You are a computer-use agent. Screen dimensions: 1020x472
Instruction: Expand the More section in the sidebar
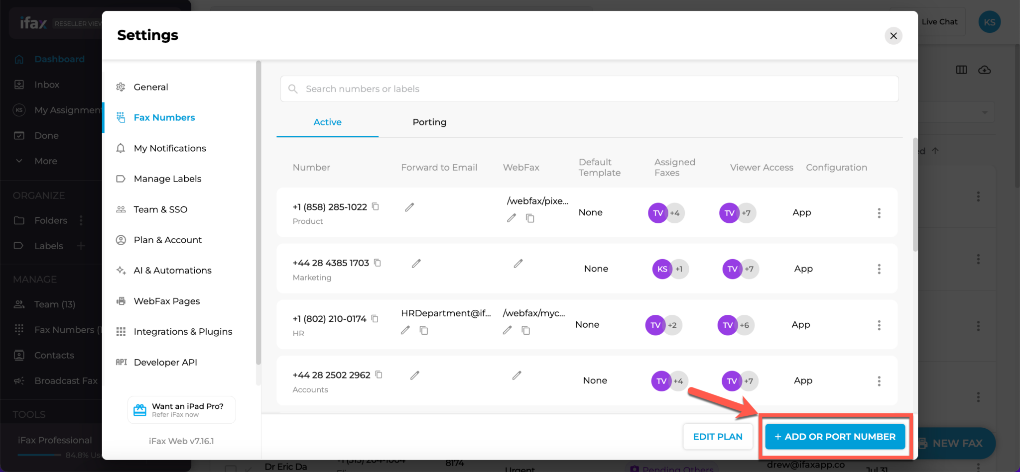tap(45, 161)
